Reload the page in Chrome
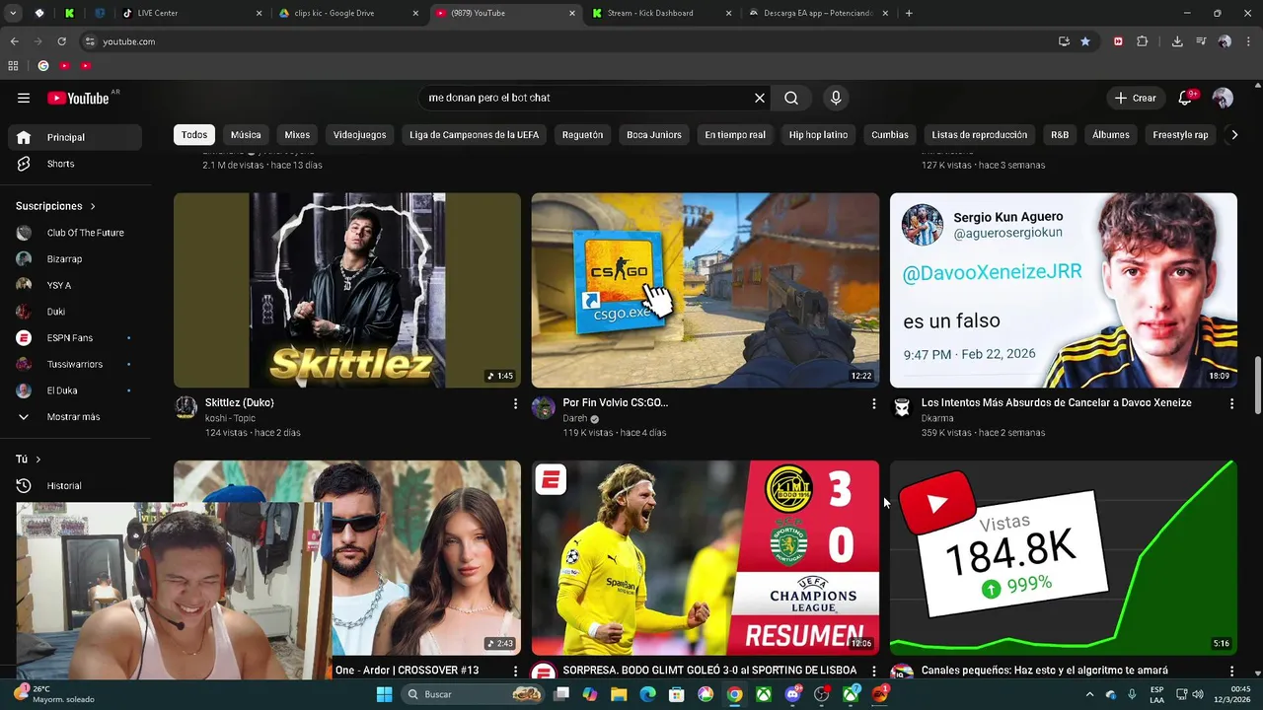Image resolution: width=1263 pixels, height=710 pixels. pos(62,41)
